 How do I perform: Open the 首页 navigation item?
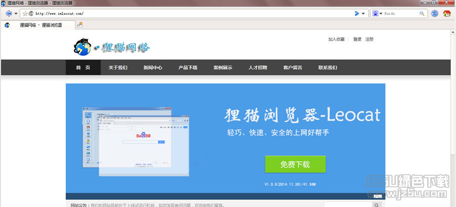click(x=83, y=67)
